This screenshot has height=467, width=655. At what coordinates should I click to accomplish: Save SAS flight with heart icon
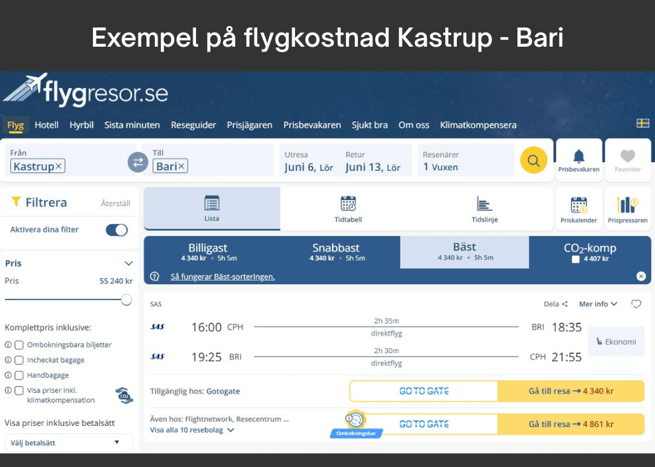(x=636, y=304)
